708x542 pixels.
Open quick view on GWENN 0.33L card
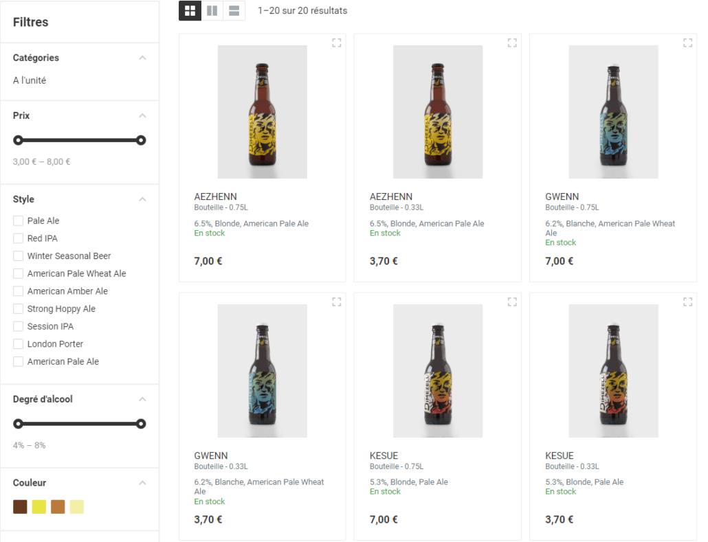(336, 302)
